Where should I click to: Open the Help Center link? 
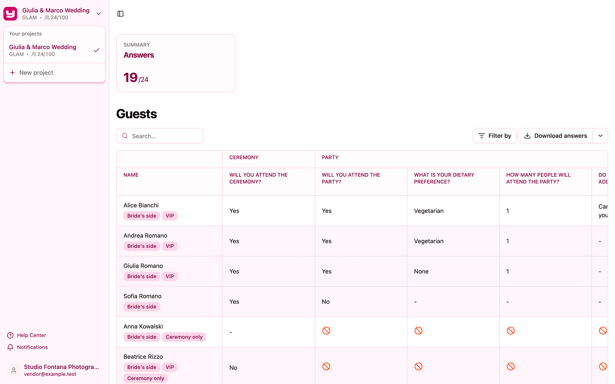(27, 335)
